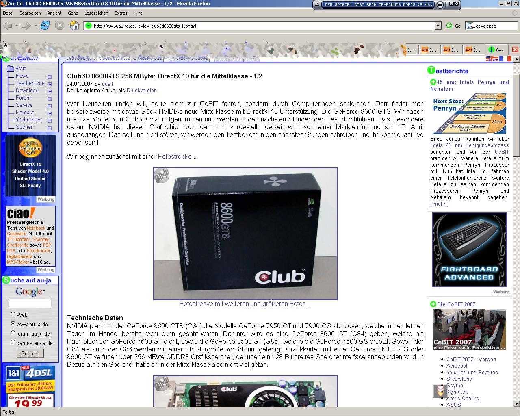Click the URL address field
This screenshot has height=416, width=520.
tap(263, 26)
